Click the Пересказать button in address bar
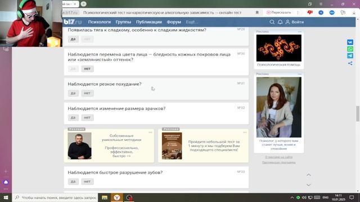 279,12
